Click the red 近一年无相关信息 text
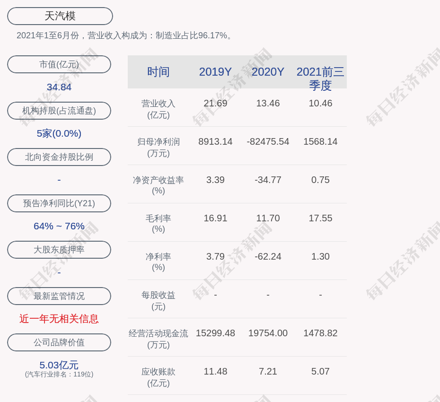The height and width of the screenshot is (402, 440). click(59, 319)
